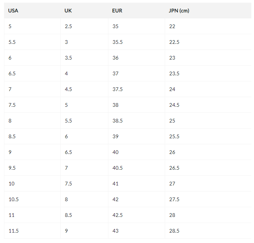Click USA size 6.5 cell
Image resolution: width=254 pixels, height=243 pixels.
click(x=12, y=74)
